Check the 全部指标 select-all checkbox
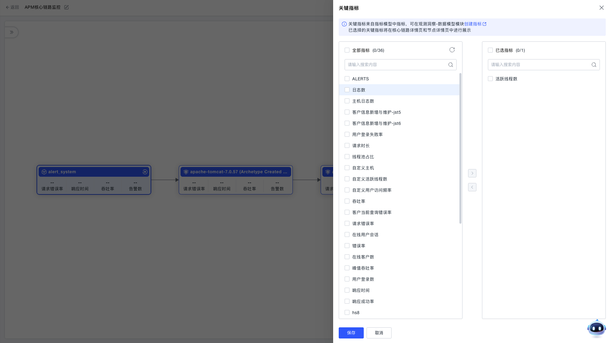Screen dimensions: 611x343 point(347,50)
